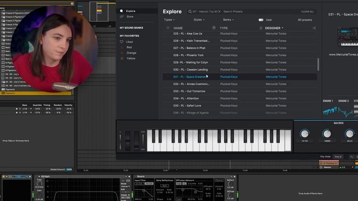The height and width of the screenshot is (201, 358).
Task: Click the preset synth thumbnail image
Action: click(x=348, y=36)
